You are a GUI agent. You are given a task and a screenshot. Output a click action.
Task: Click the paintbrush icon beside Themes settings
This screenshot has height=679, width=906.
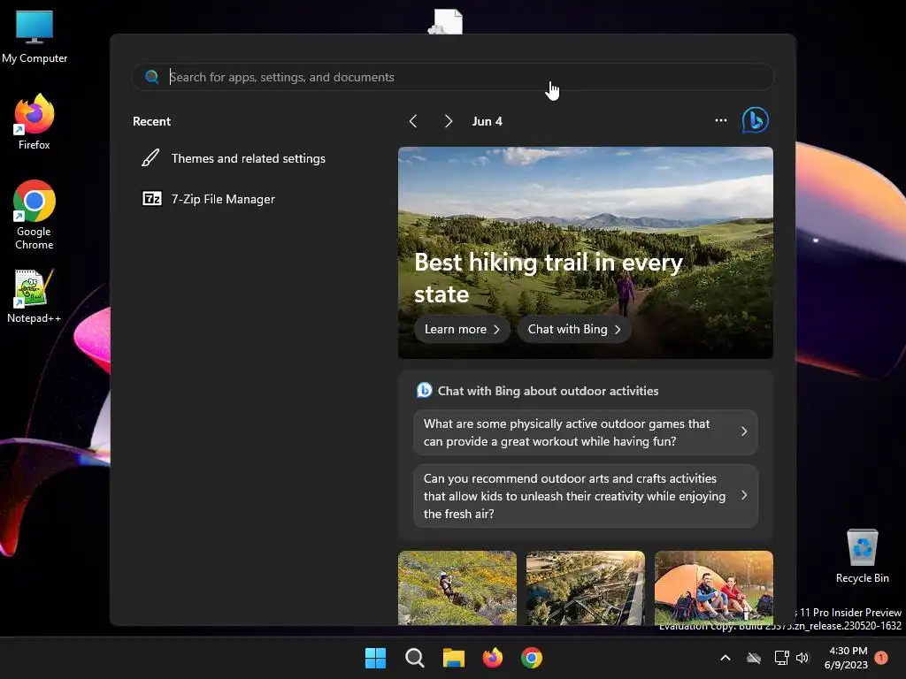point(150,157)
